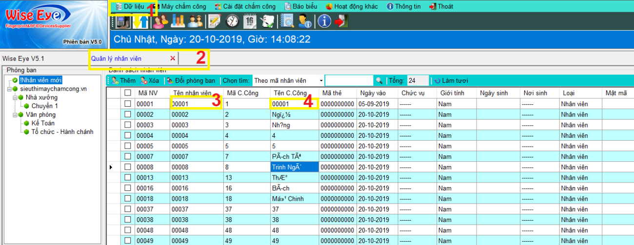The image size is (634, 245).
Task: Close the Quản lý nhân viên tab
Action: point(173,58)
